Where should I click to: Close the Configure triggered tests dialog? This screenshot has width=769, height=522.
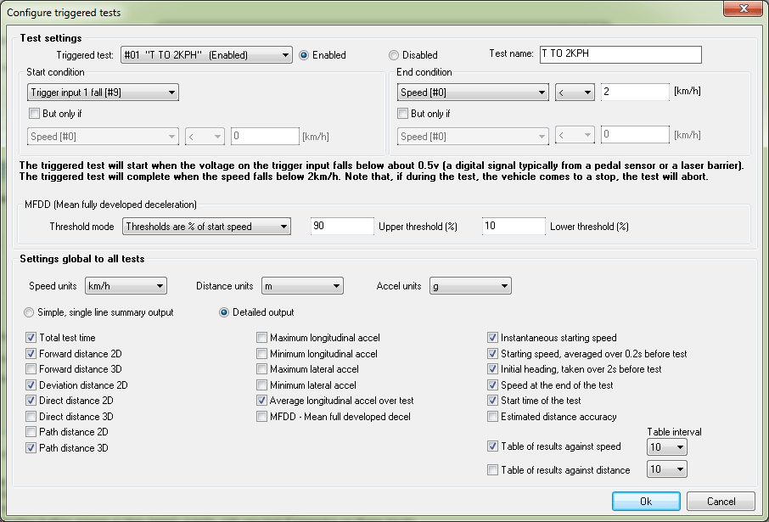point(743,8)
